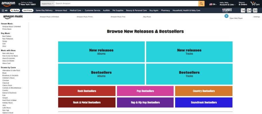
Task: Open the shopping Cart icon
Action: 255,3
